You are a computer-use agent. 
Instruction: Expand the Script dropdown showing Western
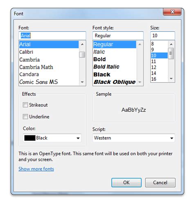pyautogui.click(x=134, y=138)
